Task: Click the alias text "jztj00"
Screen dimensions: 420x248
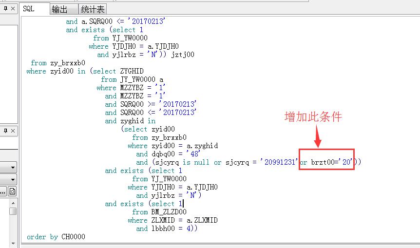Action: pyautogui.click(x=183, y=55)
